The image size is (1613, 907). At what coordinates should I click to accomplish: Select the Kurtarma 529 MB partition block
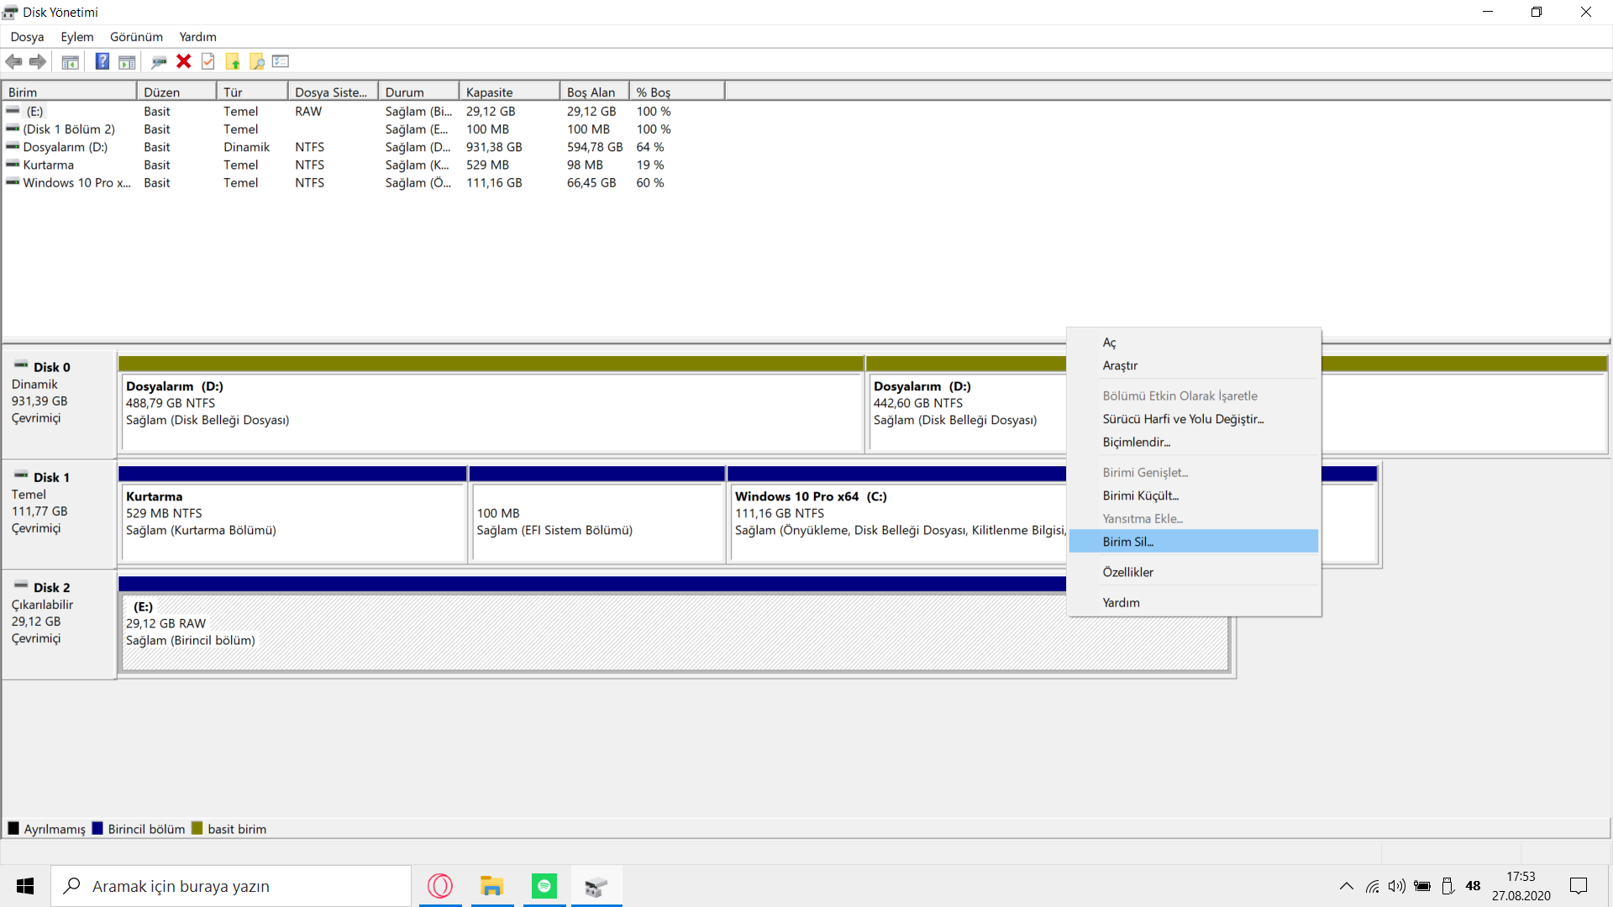[x=292, y=521]
